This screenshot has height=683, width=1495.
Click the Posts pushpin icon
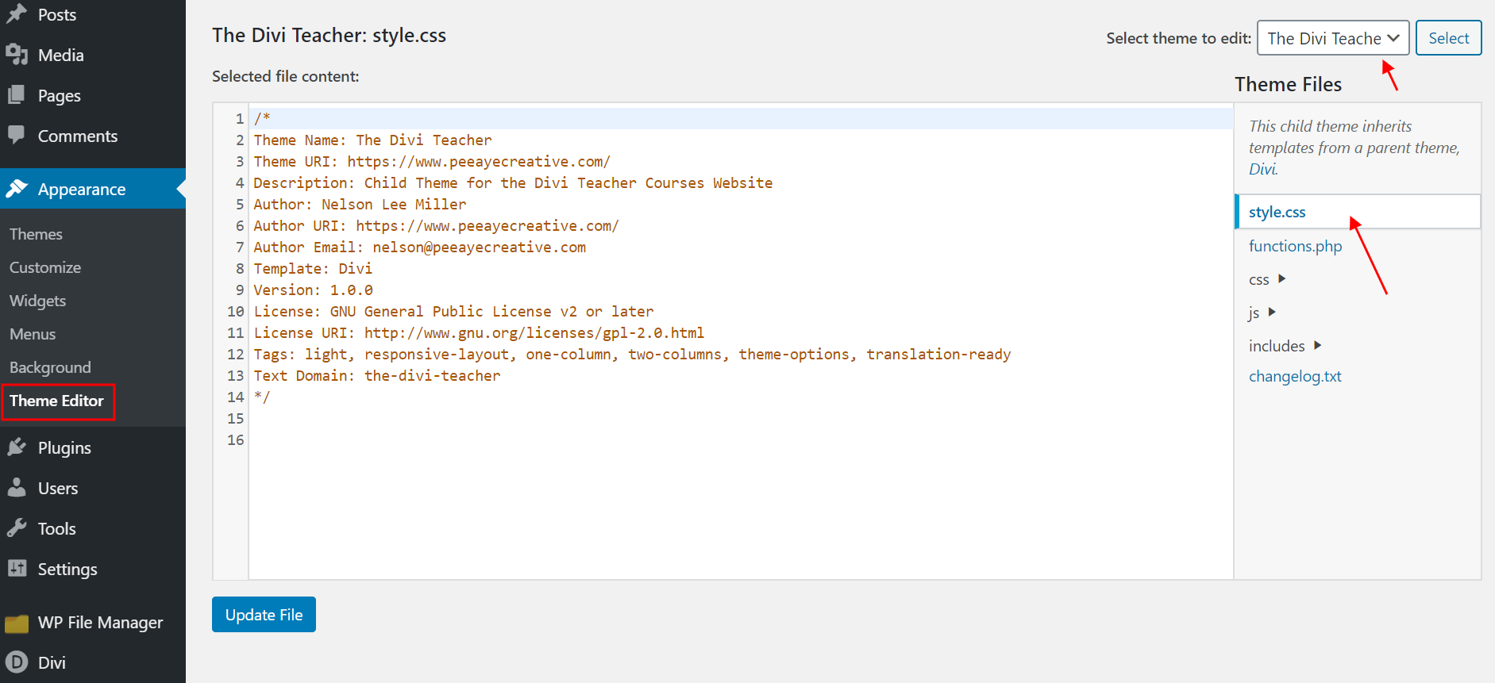pyautogui.click(x=17, y=14)
